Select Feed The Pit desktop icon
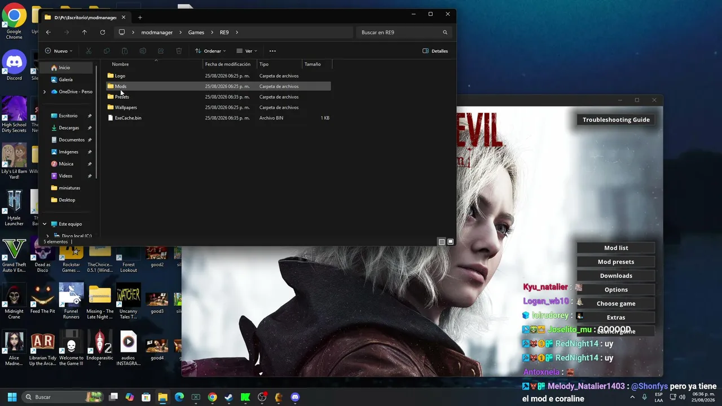The width and height of the screenshot is (722, 406). [43, 299]
